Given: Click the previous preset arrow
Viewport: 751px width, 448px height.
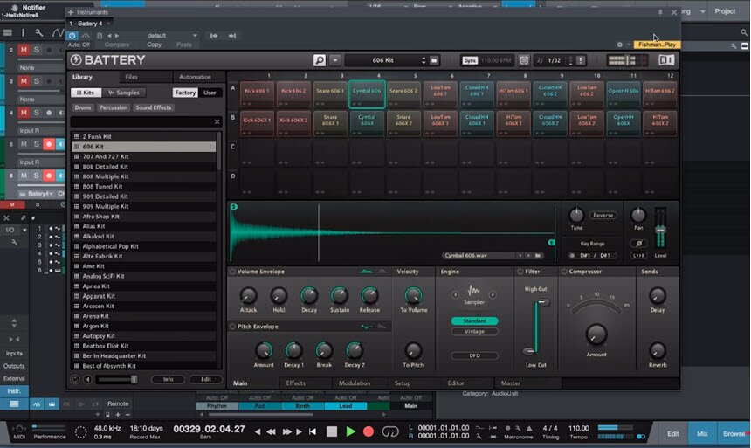Looking at the screenshot, I should 109,36.
